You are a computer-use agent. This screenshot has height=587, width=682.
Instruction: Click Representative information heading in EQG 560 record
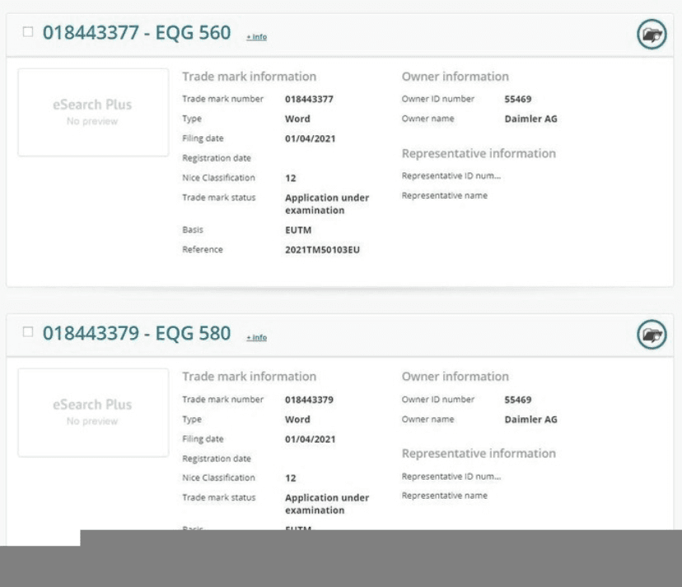click(x=479, y=153)
